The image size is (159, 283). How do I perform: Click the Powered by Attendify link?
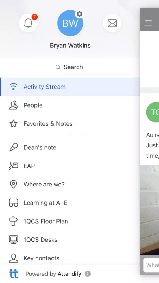click(x=53, y=274)
